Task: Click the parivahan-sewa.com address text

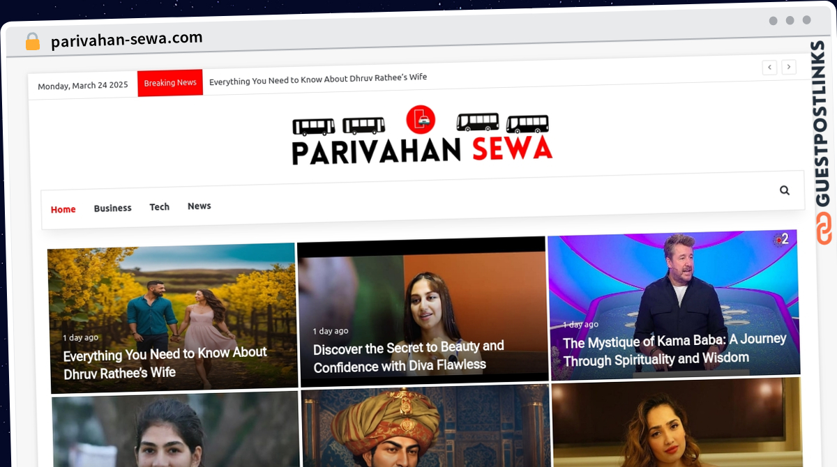Action: (x=127, y=39)
